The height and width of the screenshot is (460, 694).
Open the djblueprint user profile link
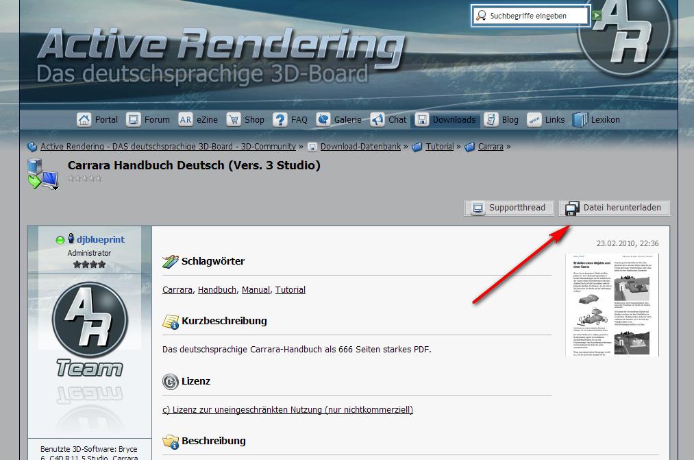(x=101, y=239)
